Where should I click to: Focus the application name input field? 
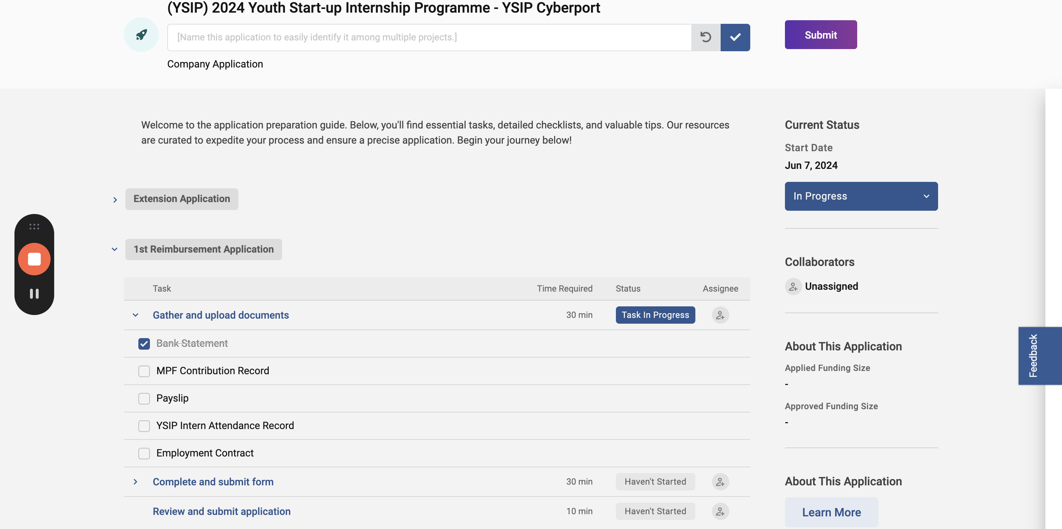(429, 38)
